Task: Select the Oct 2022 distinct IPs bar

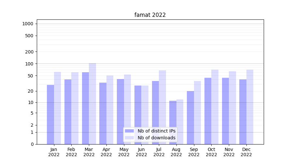Action: 208,111
